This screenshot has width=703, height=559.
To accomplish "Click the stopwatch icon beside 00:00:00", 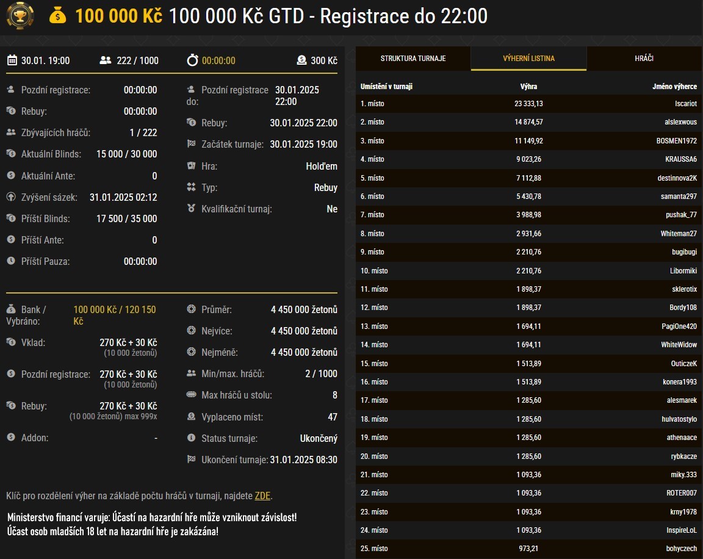I will coord(192,60).
